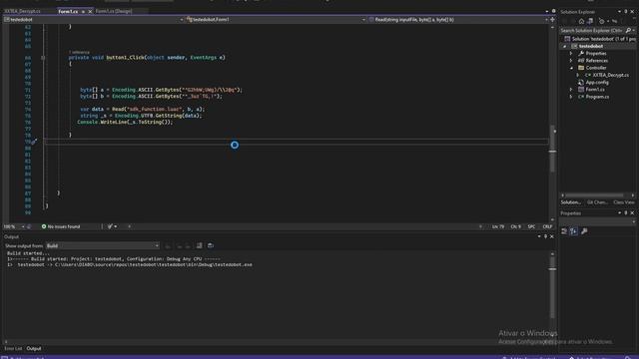Click the Alphabetical sort icon in Properties
Image resolution: width=639 pixels, height=359 pixels.
pos(573,231)
